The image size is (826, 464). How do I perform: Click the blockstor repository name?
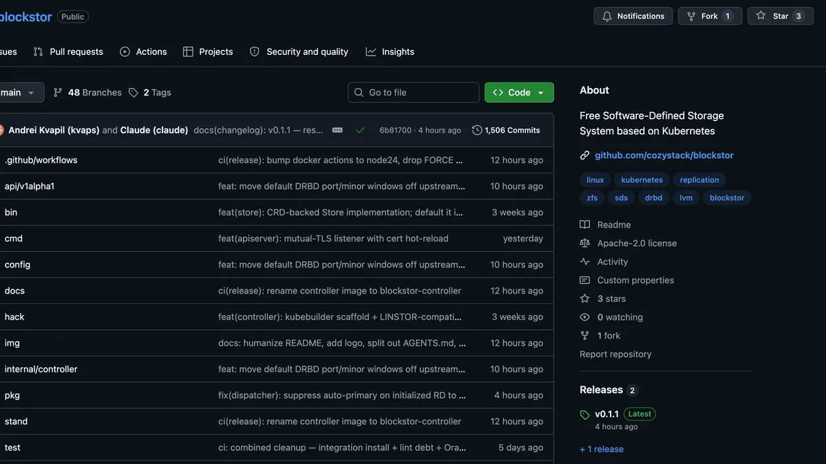[25, 16]
